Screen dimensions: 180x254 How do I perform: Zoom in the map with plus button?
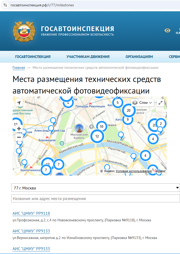point(19,129)
